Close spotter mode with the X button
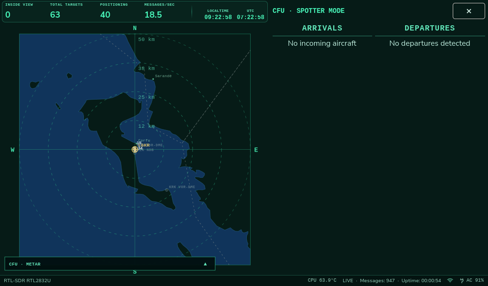The image size is (488, 286). pos(469,11)
